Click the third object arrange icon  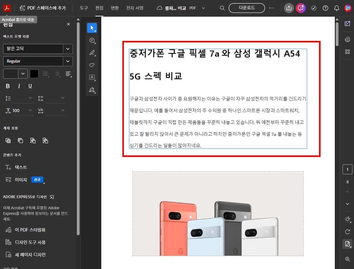pos(33,141)
